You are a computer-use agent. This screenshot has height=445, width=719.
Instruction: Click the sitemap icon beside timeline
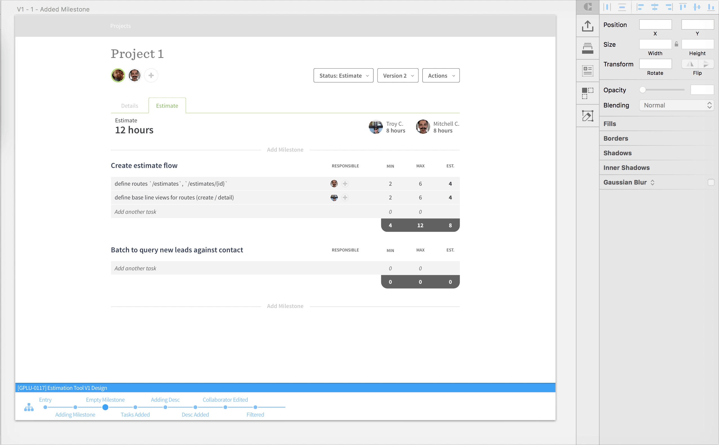pos(28,407)
